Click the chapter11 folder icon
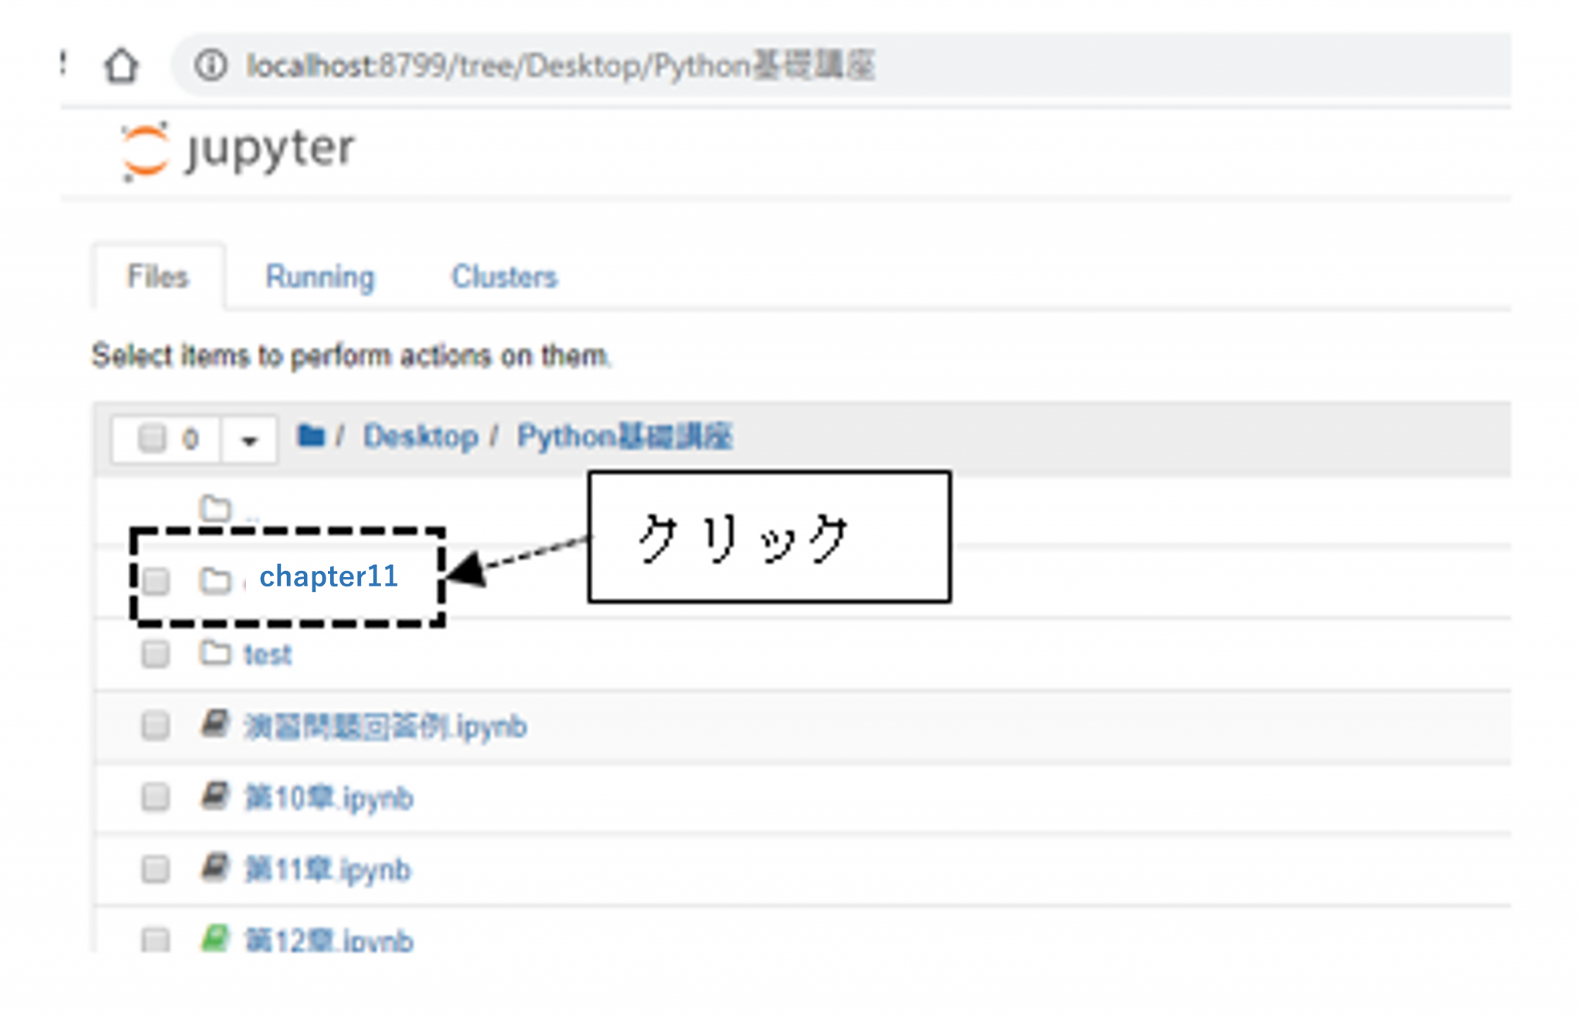1580x1017 pixels. (x=215, y=580)
